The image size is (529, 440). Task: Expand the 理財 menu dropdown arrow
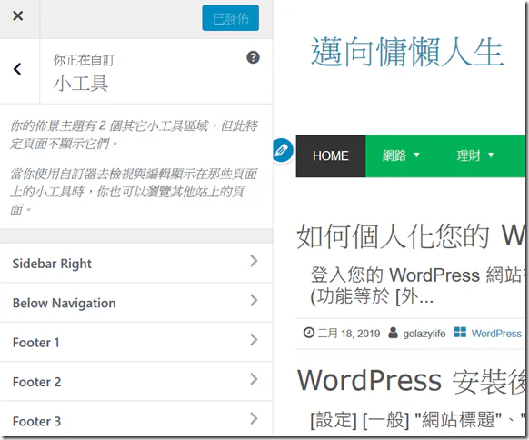491,155
